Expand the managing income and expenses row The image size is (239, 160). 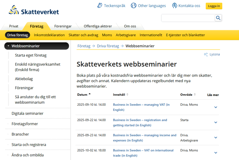click(215, 138)
